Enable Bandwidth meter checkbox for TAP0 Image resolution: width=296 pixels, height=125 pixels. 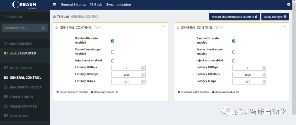click(113, 41)
